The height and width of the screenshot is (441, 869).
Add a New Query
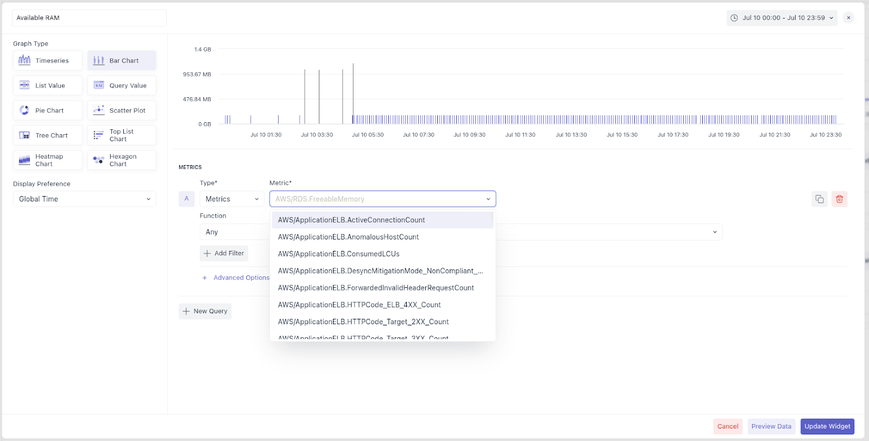coord(205,311)
